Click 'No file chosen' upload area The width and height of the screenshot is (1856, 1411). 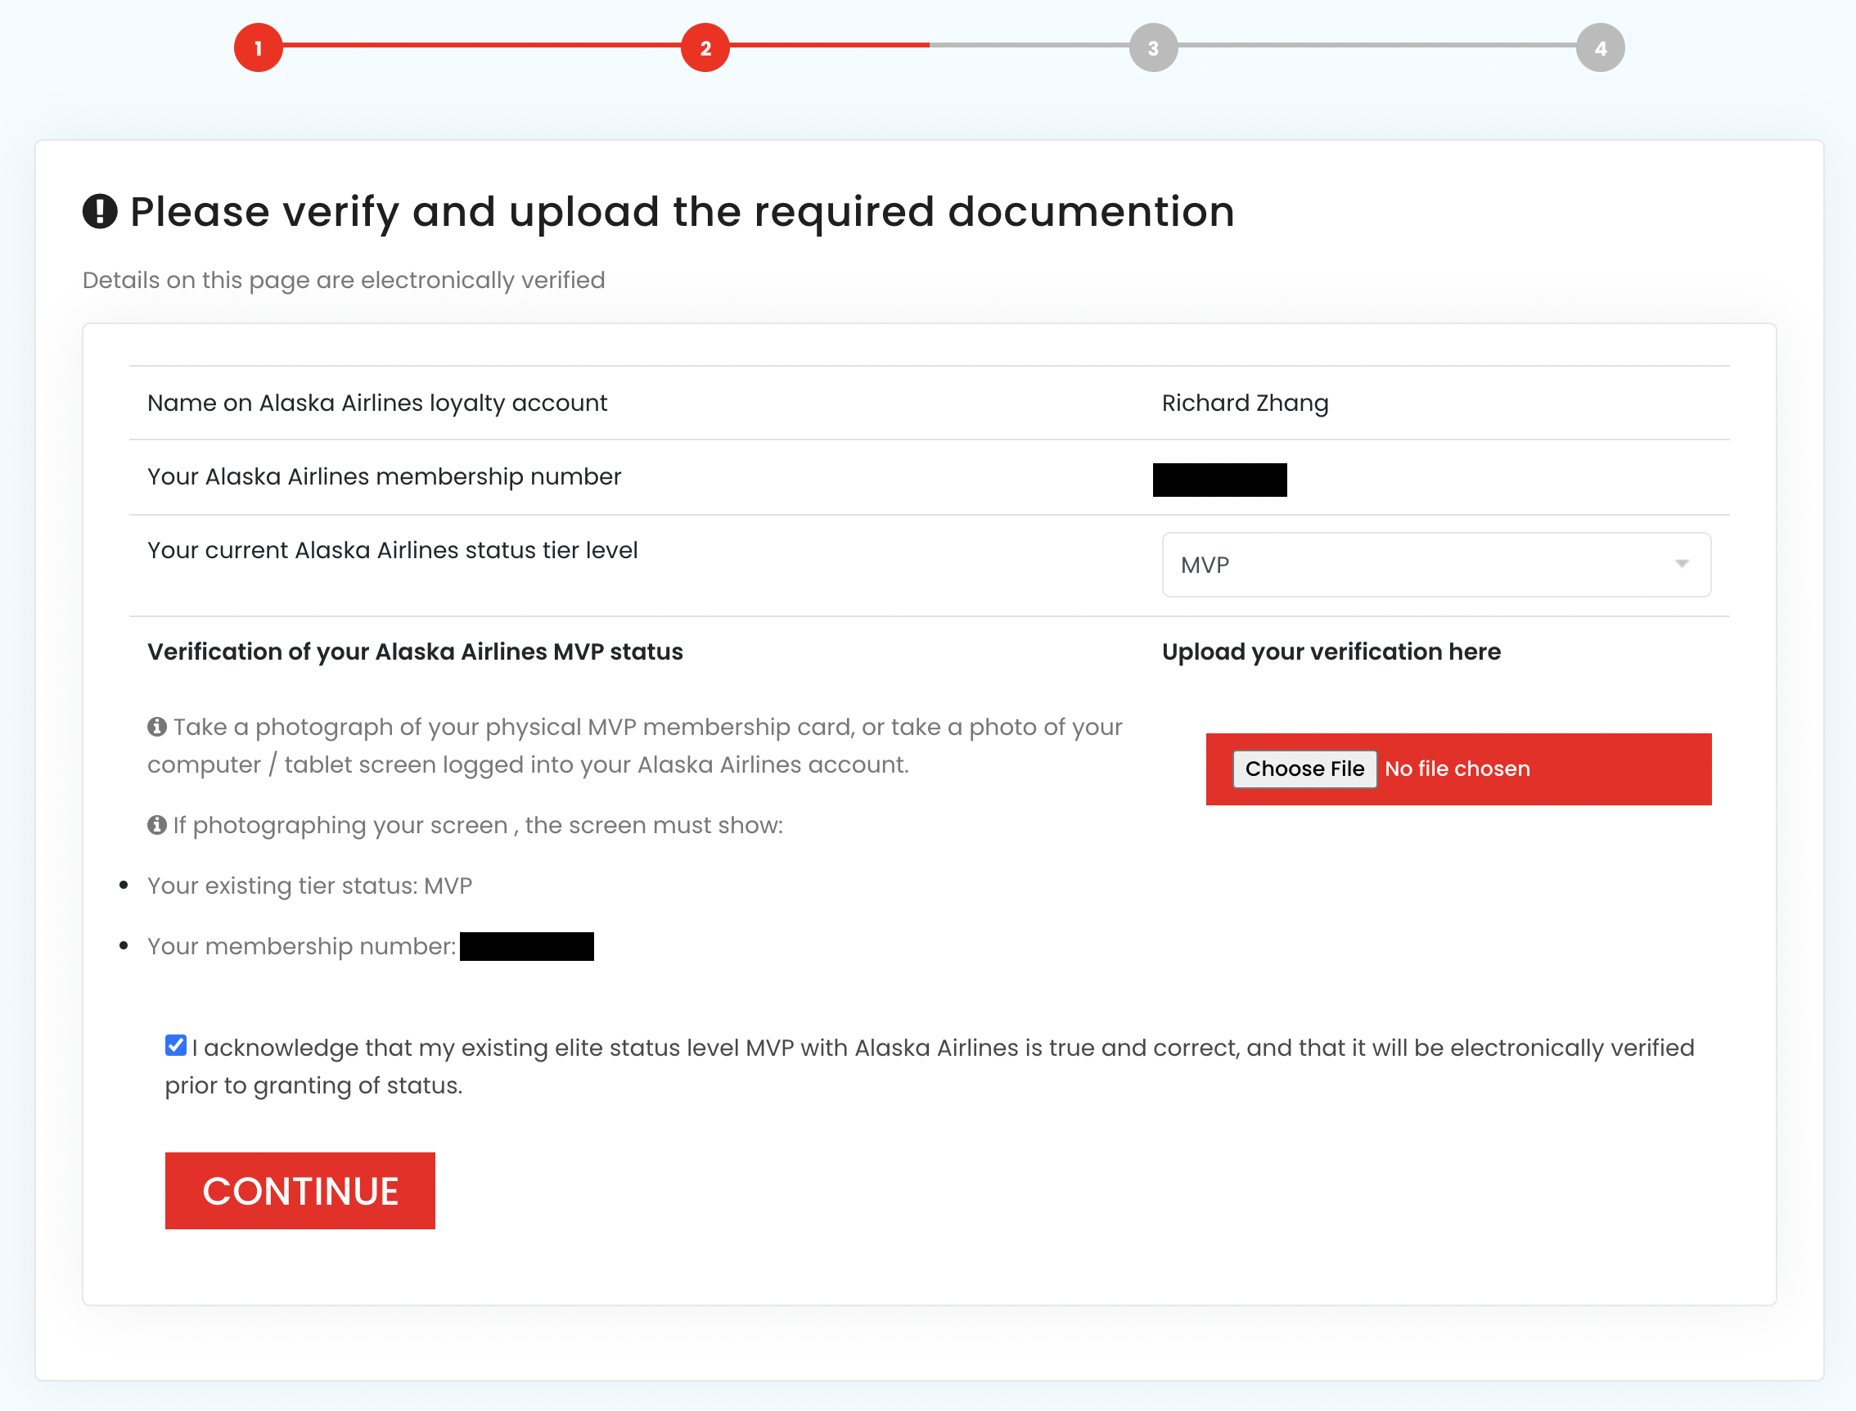(x=1457, y=769)
